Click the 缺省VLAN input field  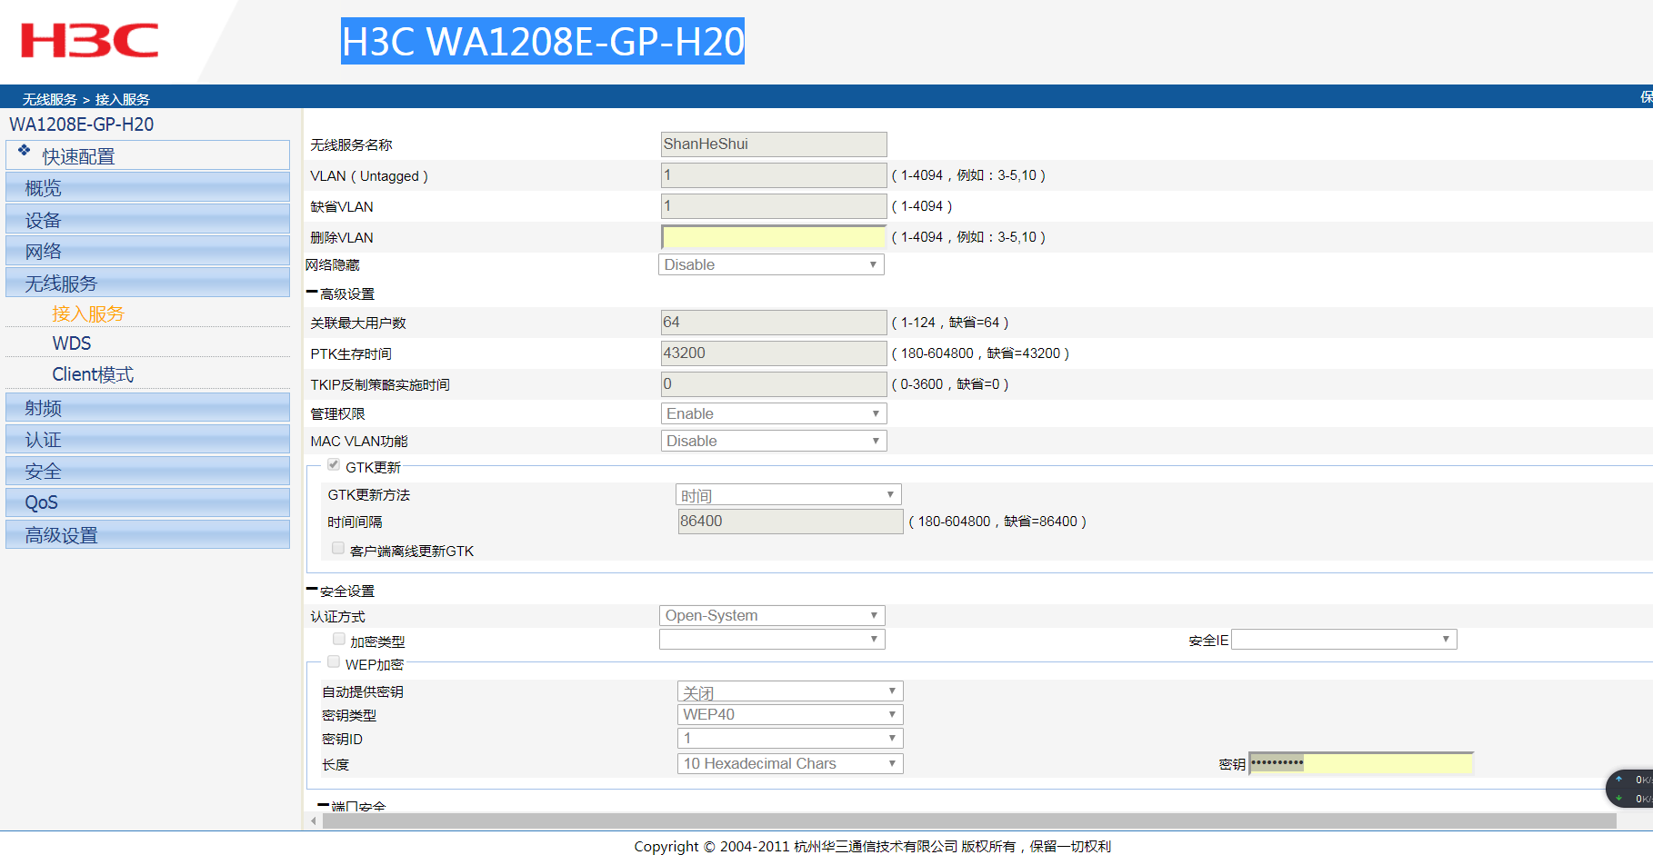coord(774,205)
